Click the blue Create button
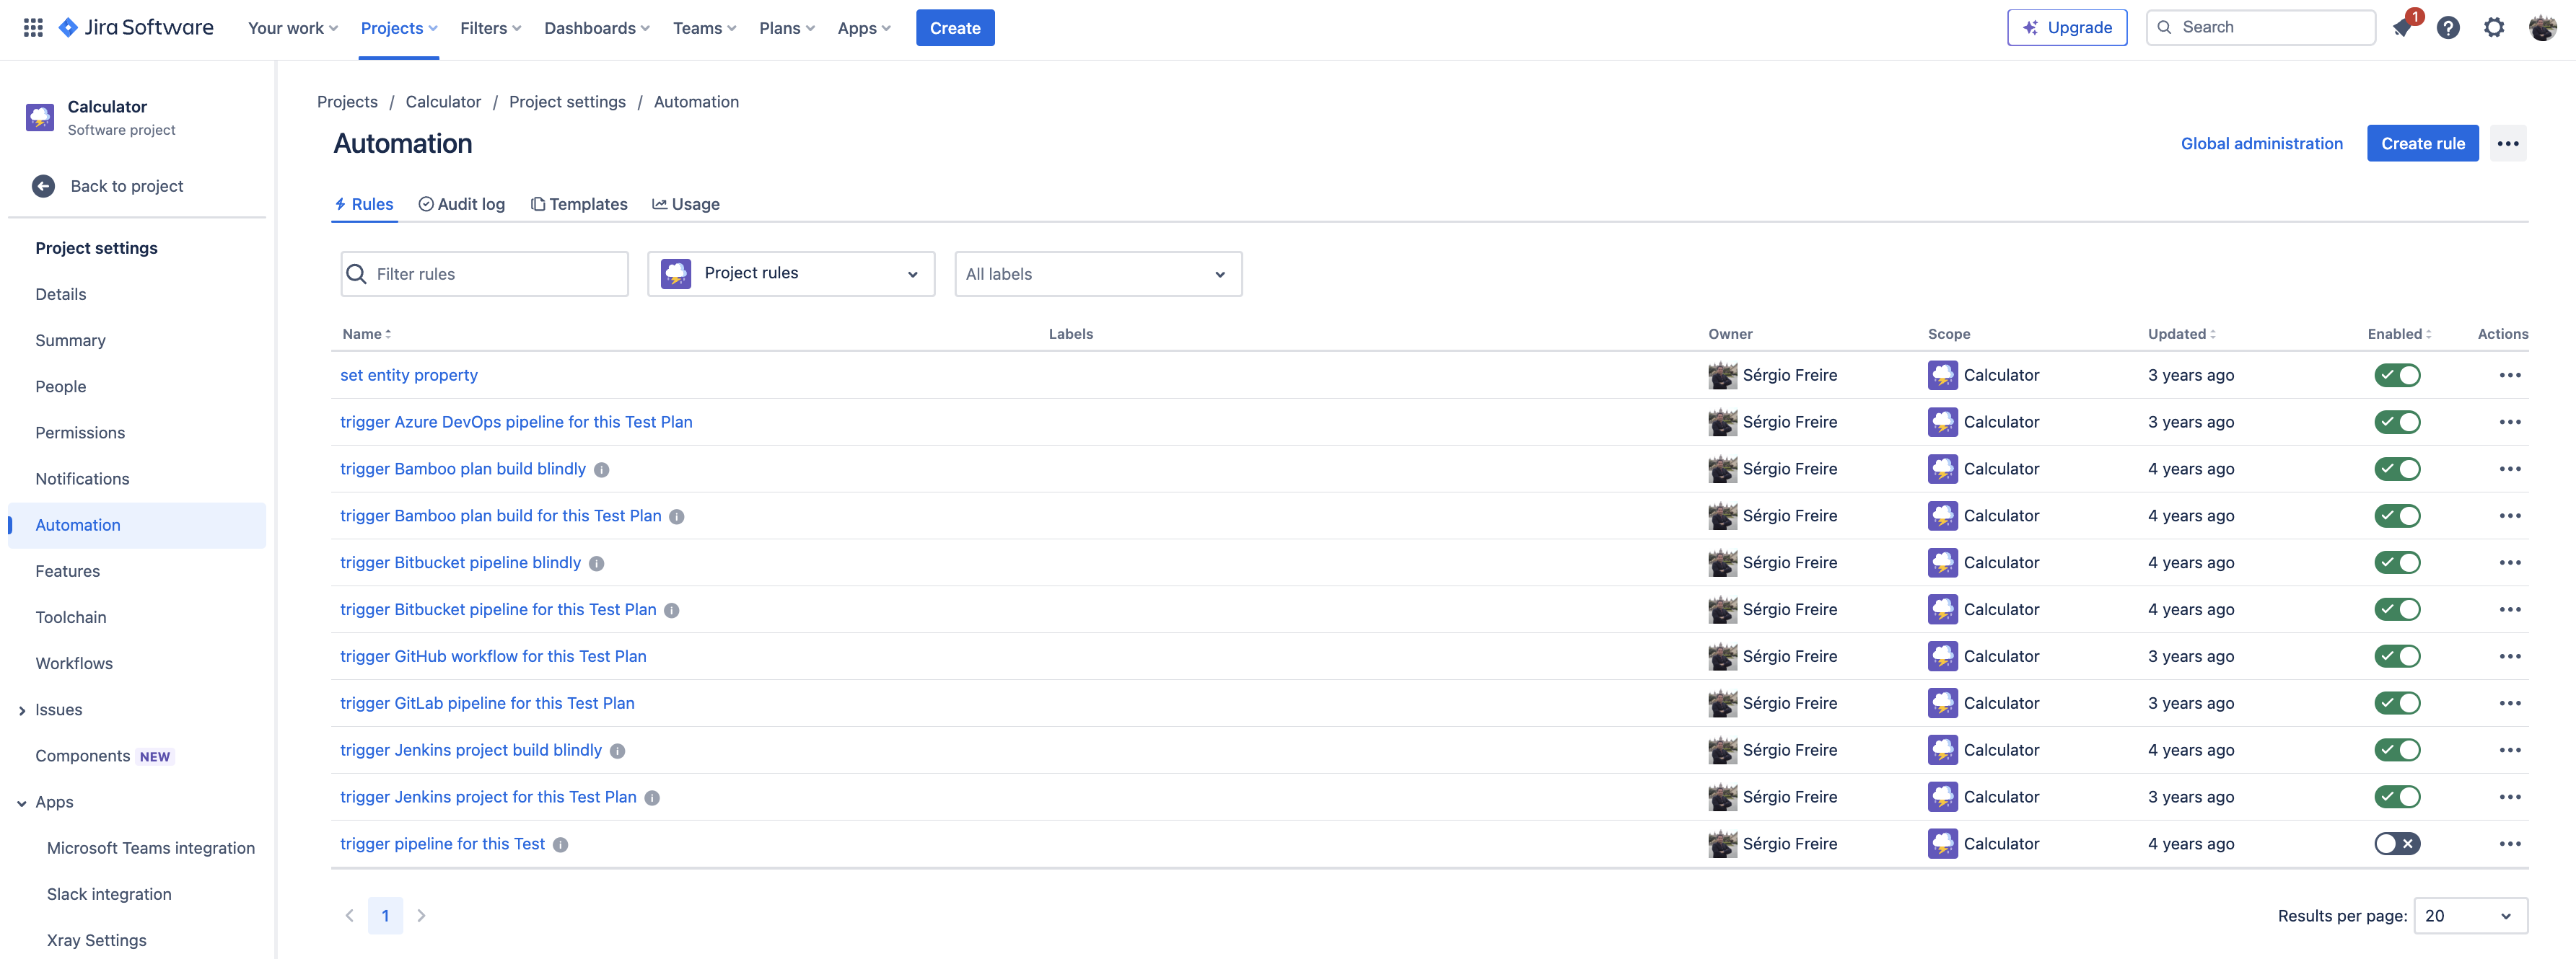The width and height of the screenshot is (2576, 959). click(955, 28)
